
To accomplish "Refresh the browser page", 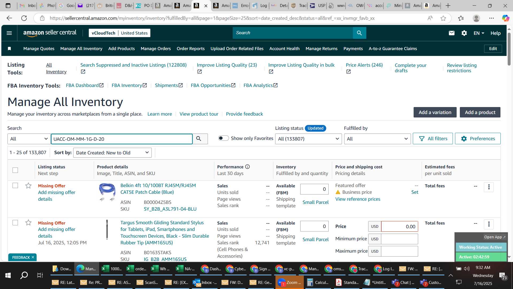I will click(24, 18).
